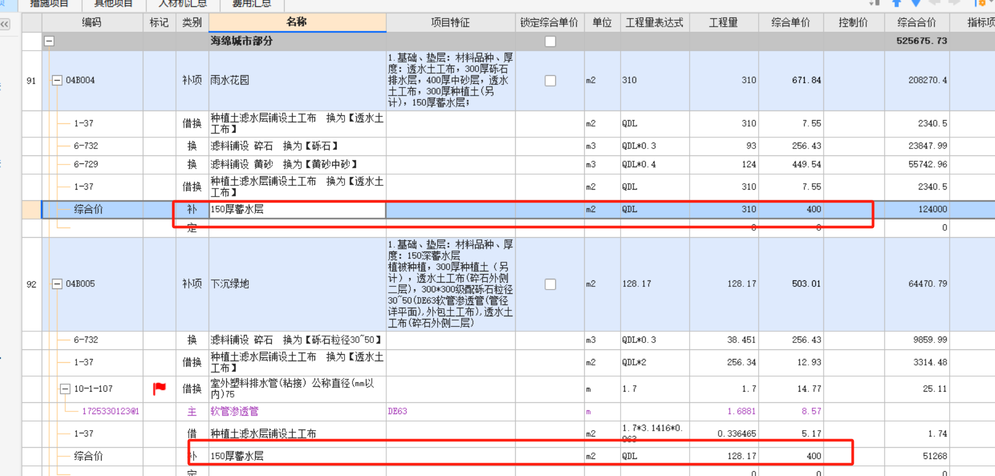The image size is (995, 476).
Task: Click the DE63 specification cell
Action: (x=397, y=411)
